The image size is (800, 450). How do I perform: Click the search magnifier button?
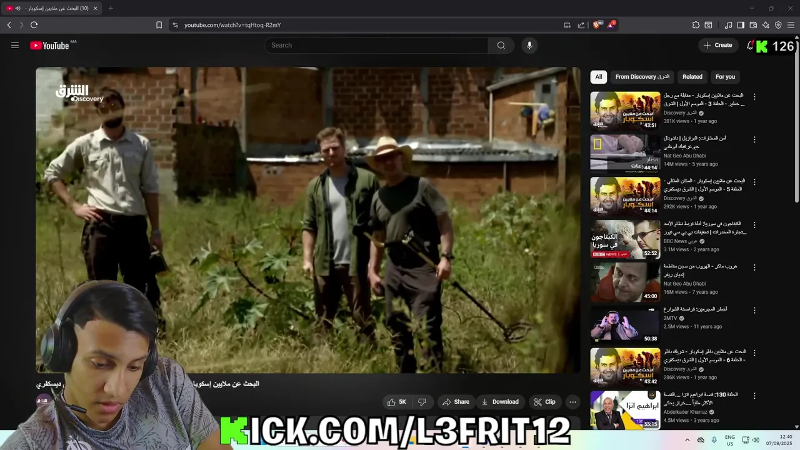501,45
